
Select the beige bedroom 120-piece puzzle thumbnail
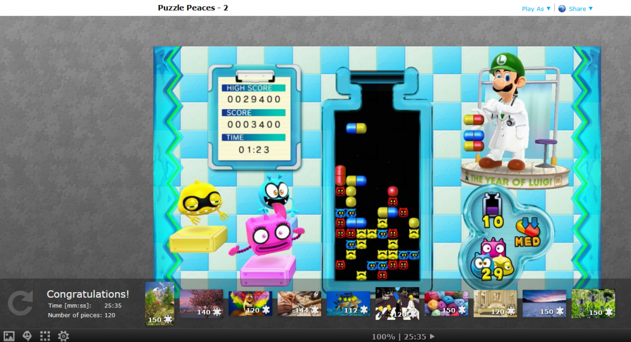[495, 304]
